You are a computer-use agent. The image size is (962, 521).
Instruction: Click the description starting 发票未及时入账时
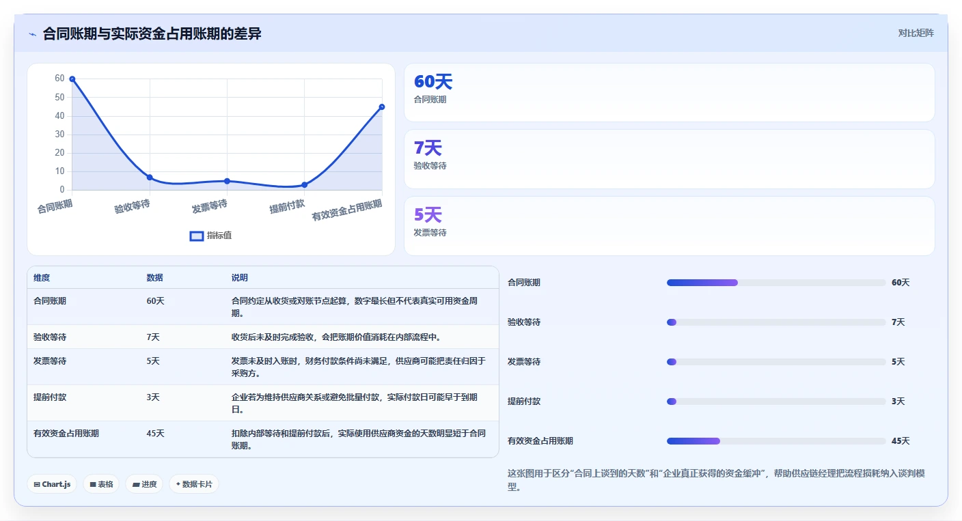tap(359, 367)
